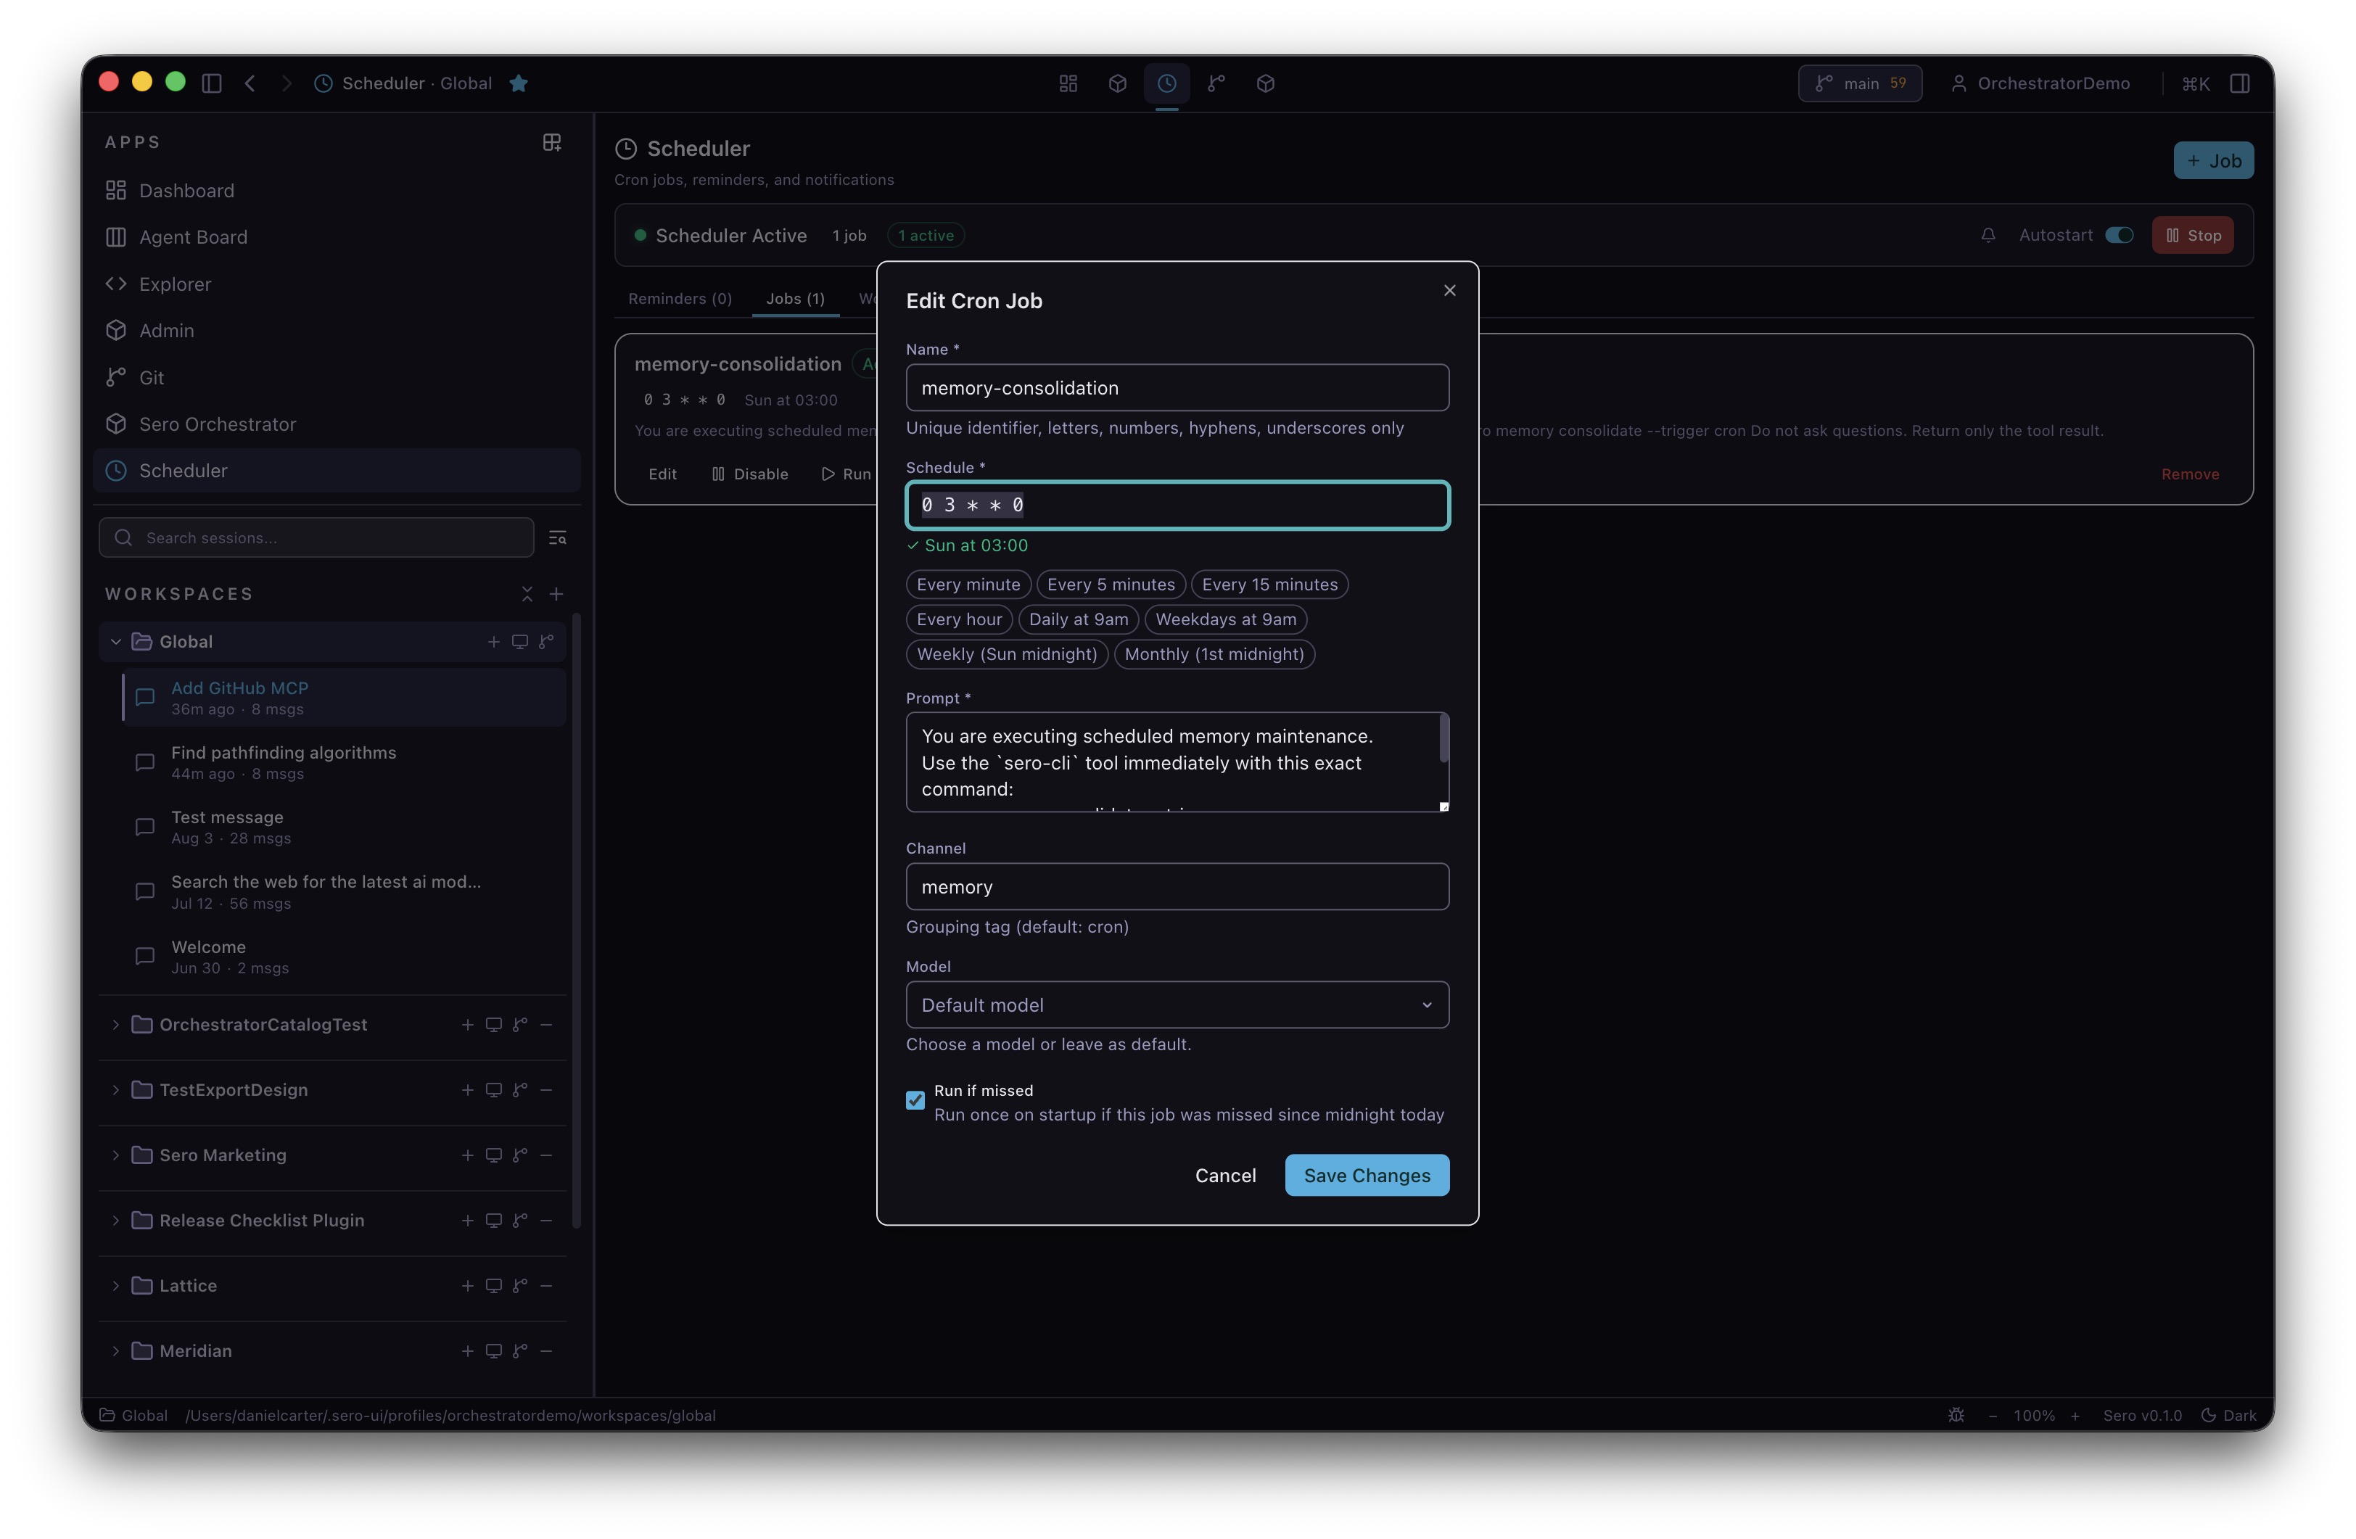Star the Scheduler Global page
The height and width of the screenshot is (1539, 2356).
(519, 83)
